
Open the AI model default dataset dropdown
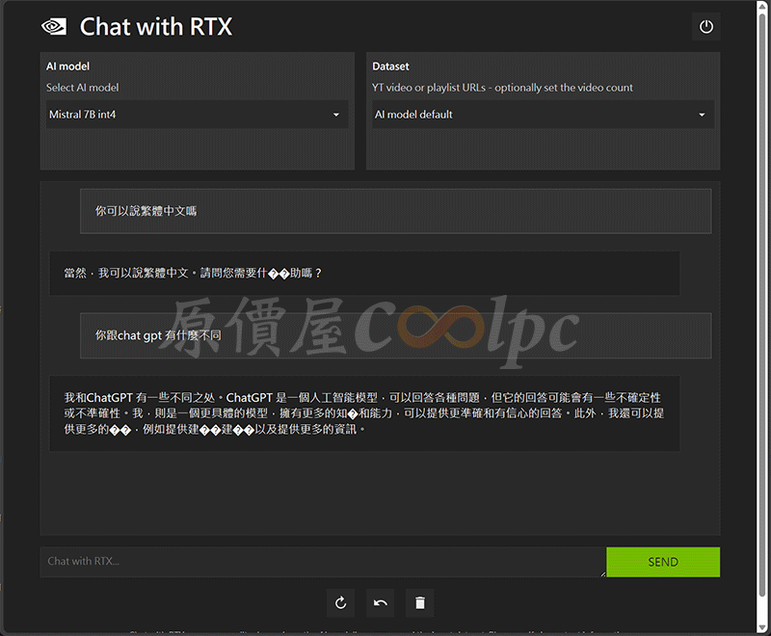click(x=543, y=115)
